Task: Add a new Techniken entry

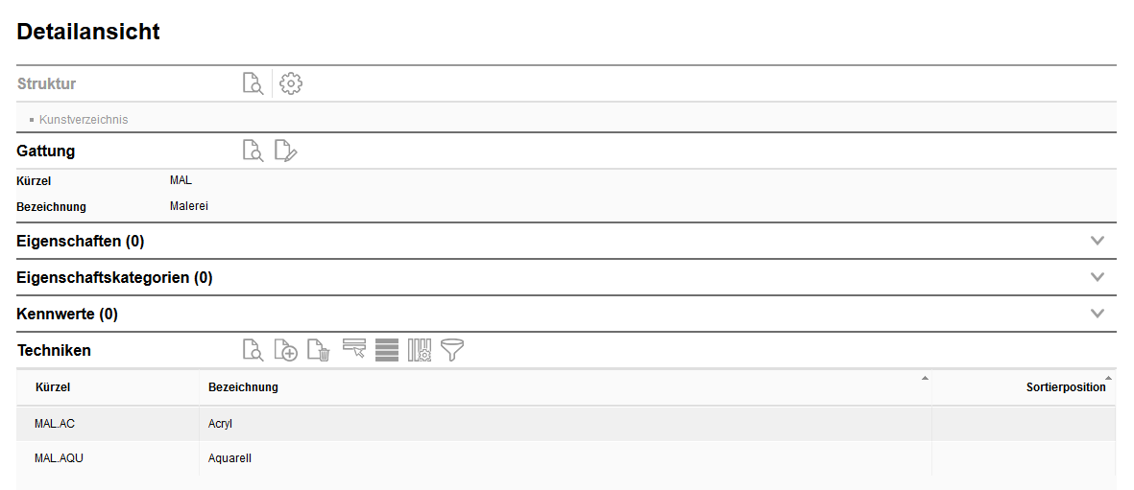Action: tap(286, 351)
